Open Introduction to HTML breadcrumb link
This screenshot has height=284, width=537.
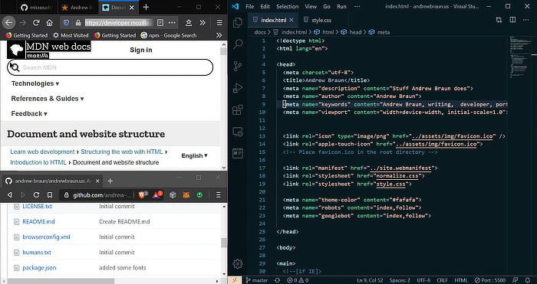click(38, 162)
